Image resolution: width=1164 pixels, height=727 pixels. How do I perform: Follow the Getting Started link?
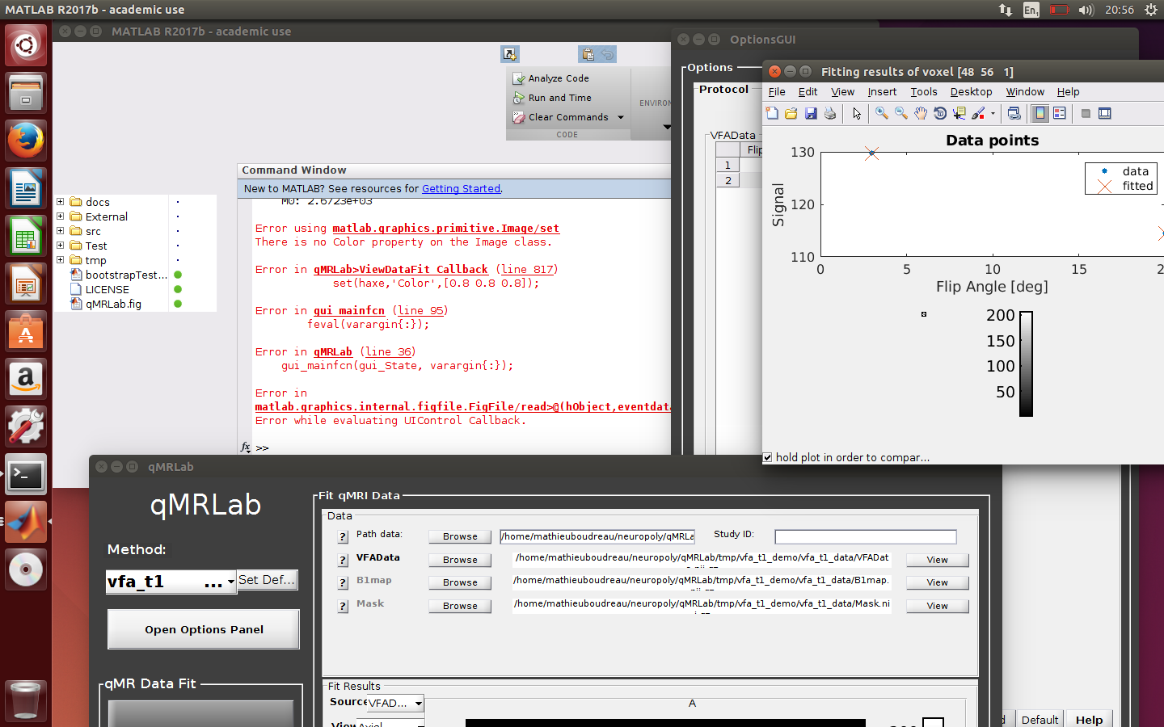[x=461, y=188]
